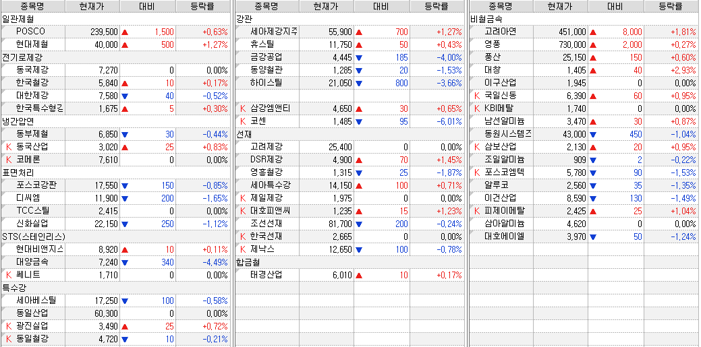Click the K marker beside 쎄니트
The width and height of the screenshot is (701, 347).
point(9,275)
